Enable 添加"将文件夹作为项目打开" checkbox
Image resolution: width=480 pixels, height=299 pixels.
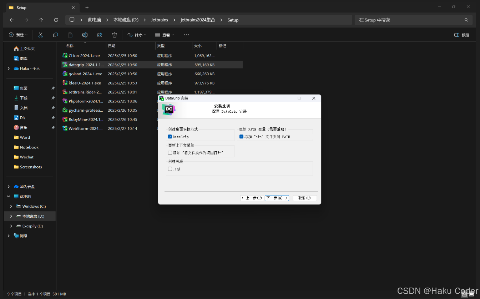[170, 153]
